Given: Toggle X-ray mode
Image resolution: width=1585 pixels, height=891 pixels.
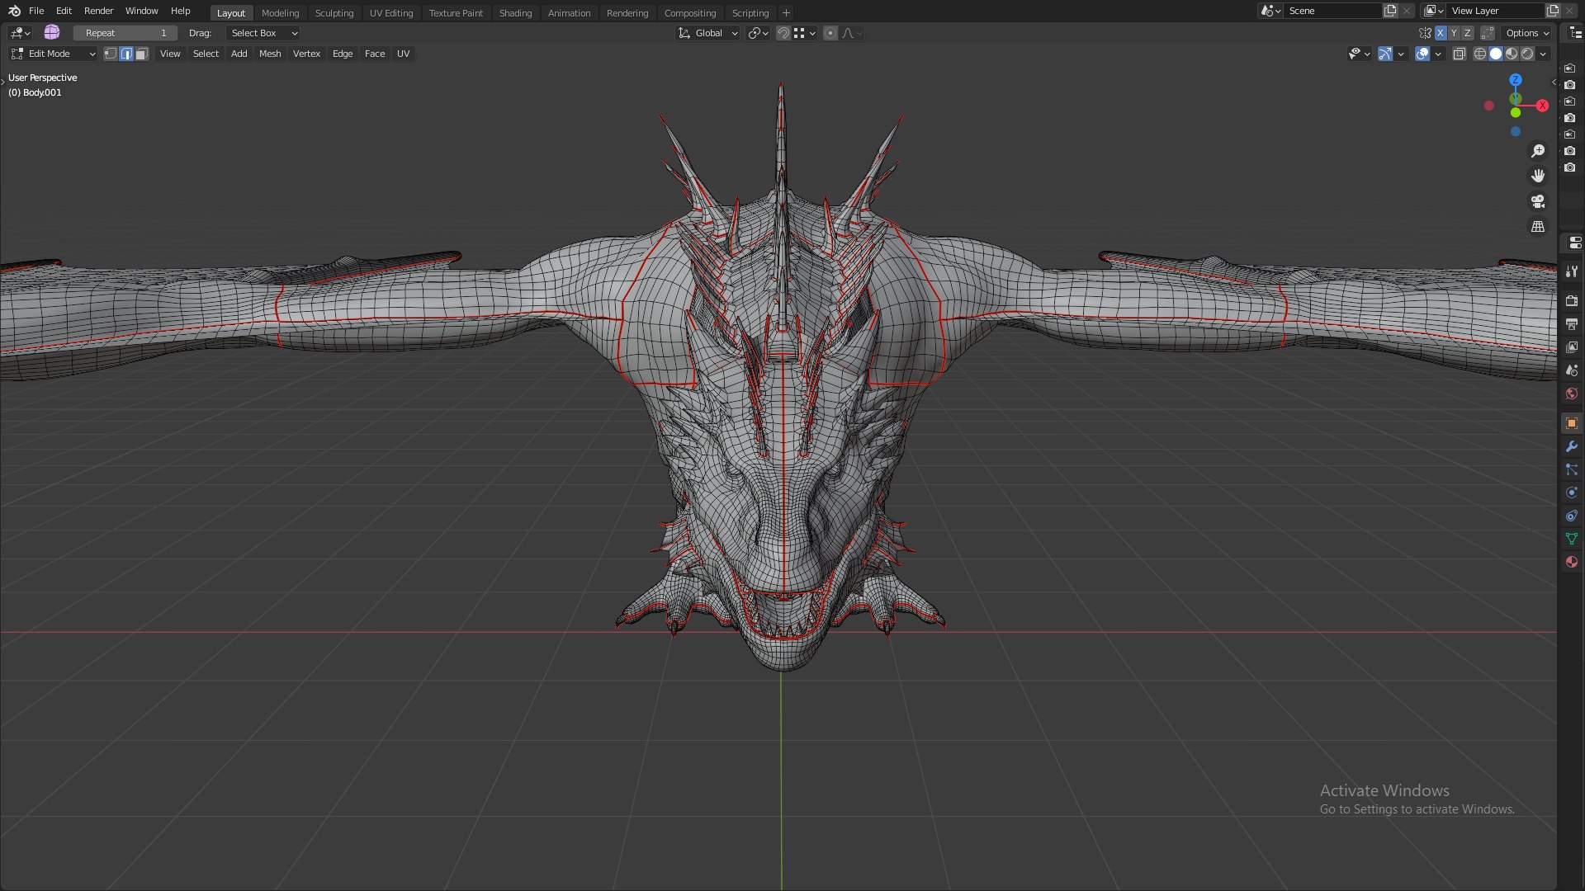Looking at the screenshot, I should click(x=1459, y=54).
